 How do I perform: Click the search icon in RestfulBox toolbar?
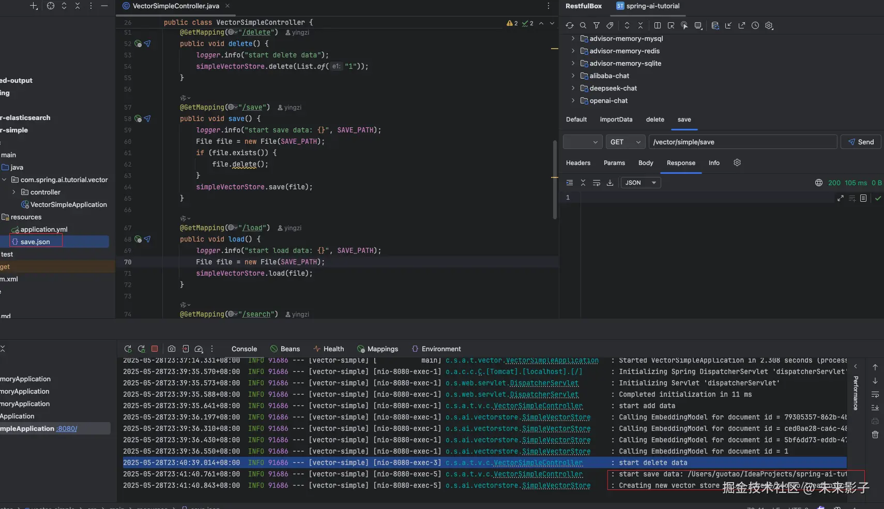(x=583, y=25)
